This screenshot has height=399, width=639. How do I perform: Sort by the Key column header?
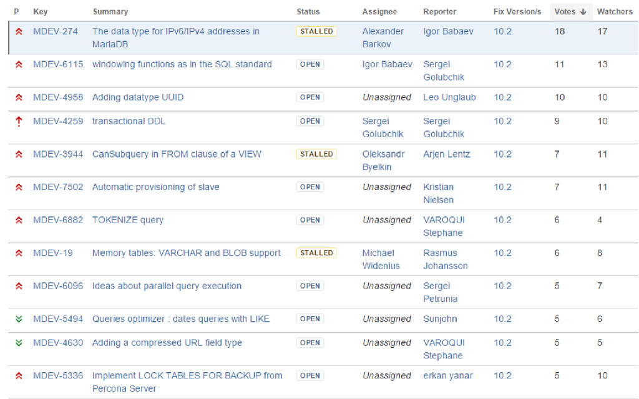pyautogui.click(x=41, y=12)
